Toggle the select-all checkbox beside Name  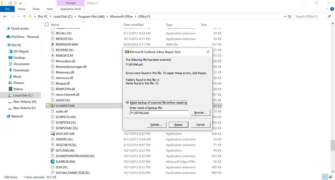(x=47, y=24)
